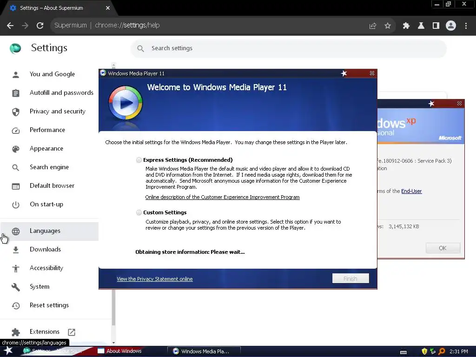The image size is (476, 357).
Task: Click the star button in Media Player title bar
Action: point(344,73)
